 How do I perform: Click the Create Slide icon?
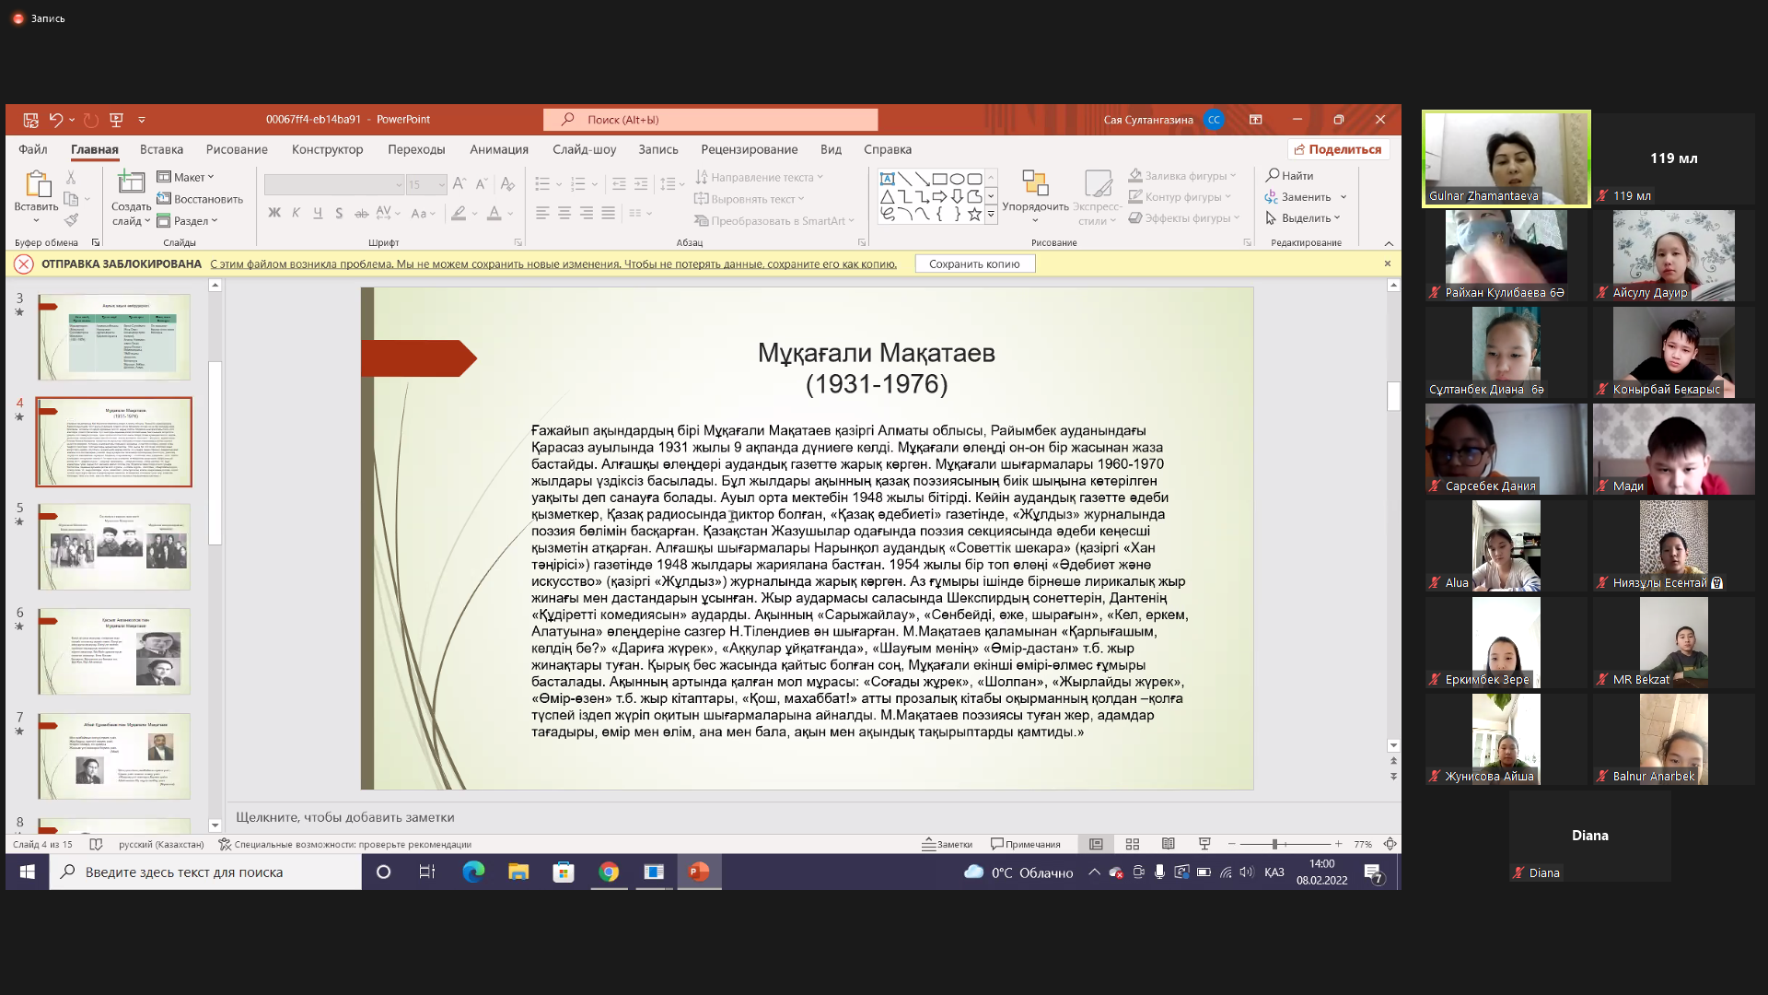[131, 185]
